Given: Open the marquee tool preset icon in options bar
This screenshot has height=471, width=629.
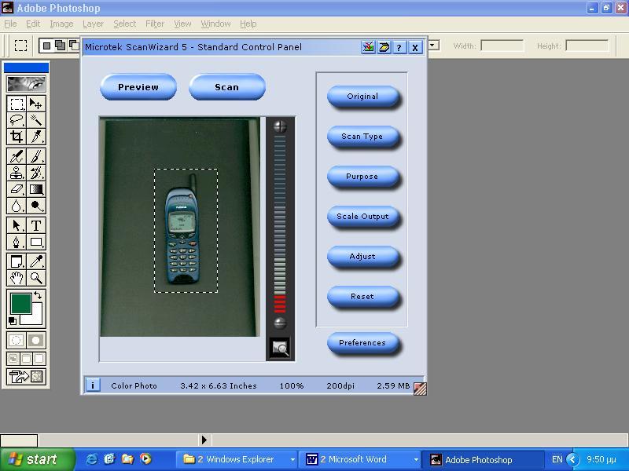Looking at the screenshot, I should coord(21,46).
